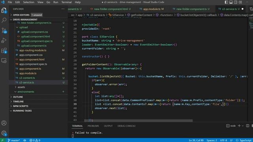Click the node terminal shell icon
253x142 pixels.
pos(228,126)
